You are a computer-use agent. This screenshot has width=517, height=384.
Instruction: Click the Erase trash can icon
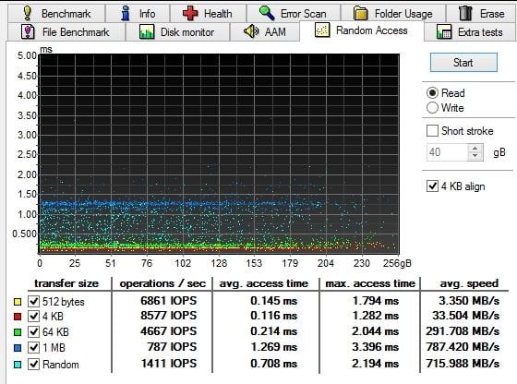pos(465,13)
